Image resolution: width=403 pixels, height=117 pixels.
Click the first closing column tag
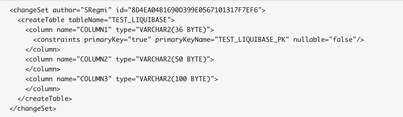43,50
